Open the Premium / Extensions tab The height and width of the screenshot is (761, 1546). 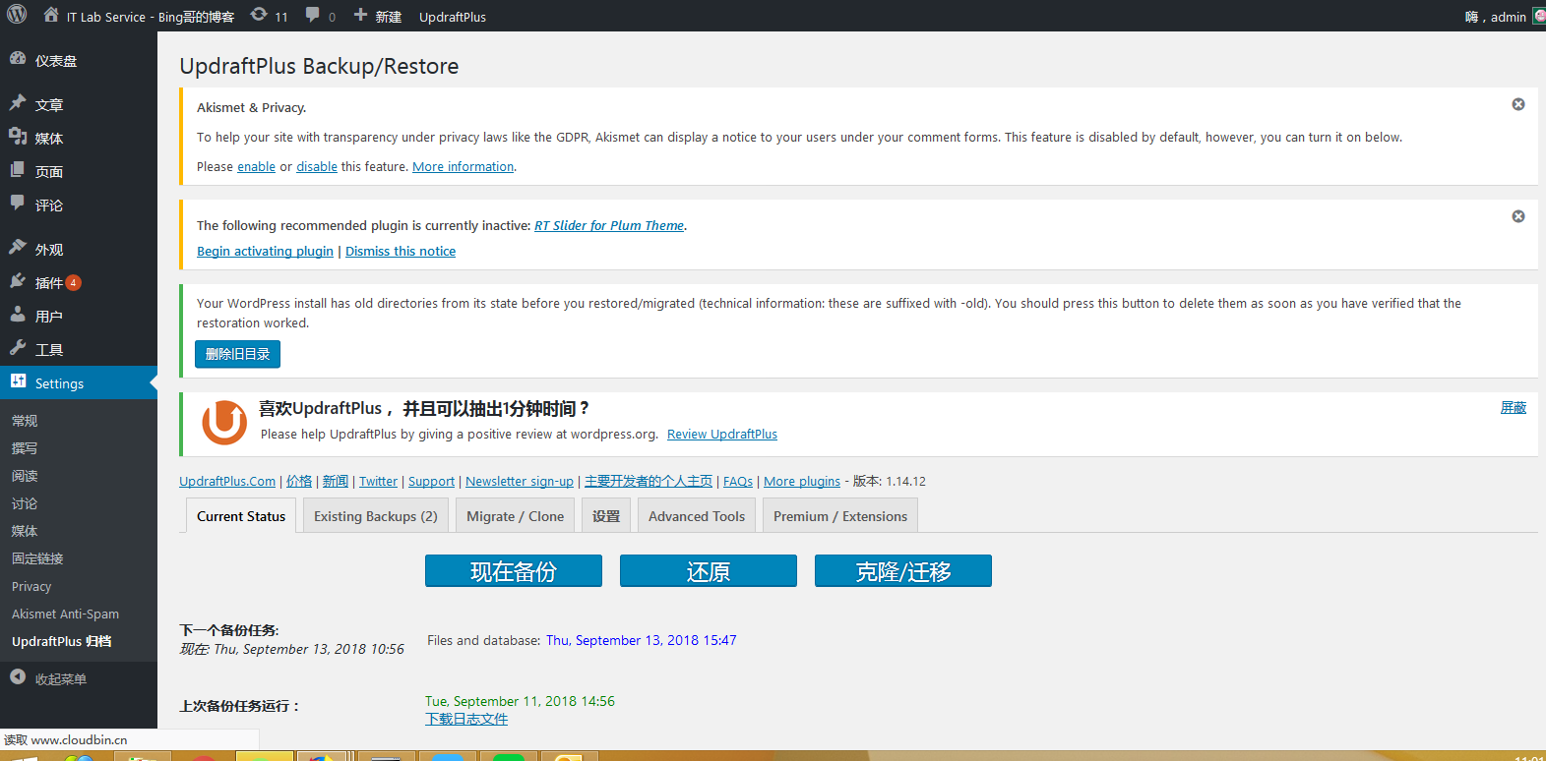coord(840,516)
